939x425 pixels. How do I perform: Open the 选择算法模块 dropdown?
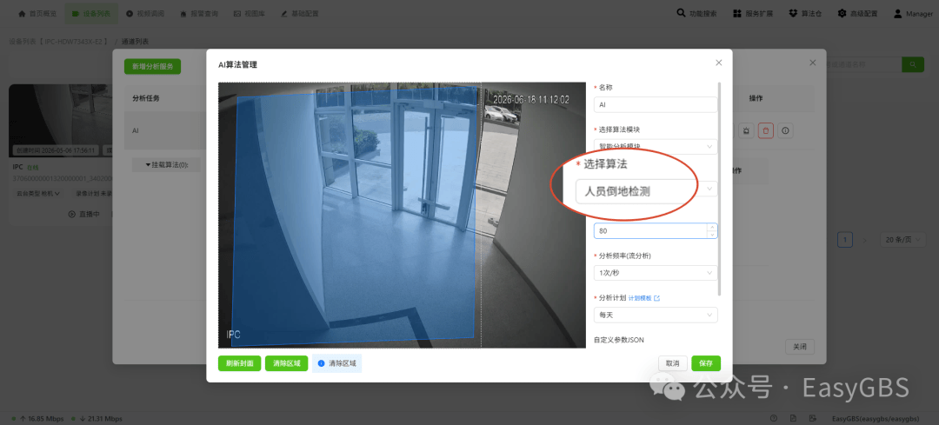tap(656, 147)
